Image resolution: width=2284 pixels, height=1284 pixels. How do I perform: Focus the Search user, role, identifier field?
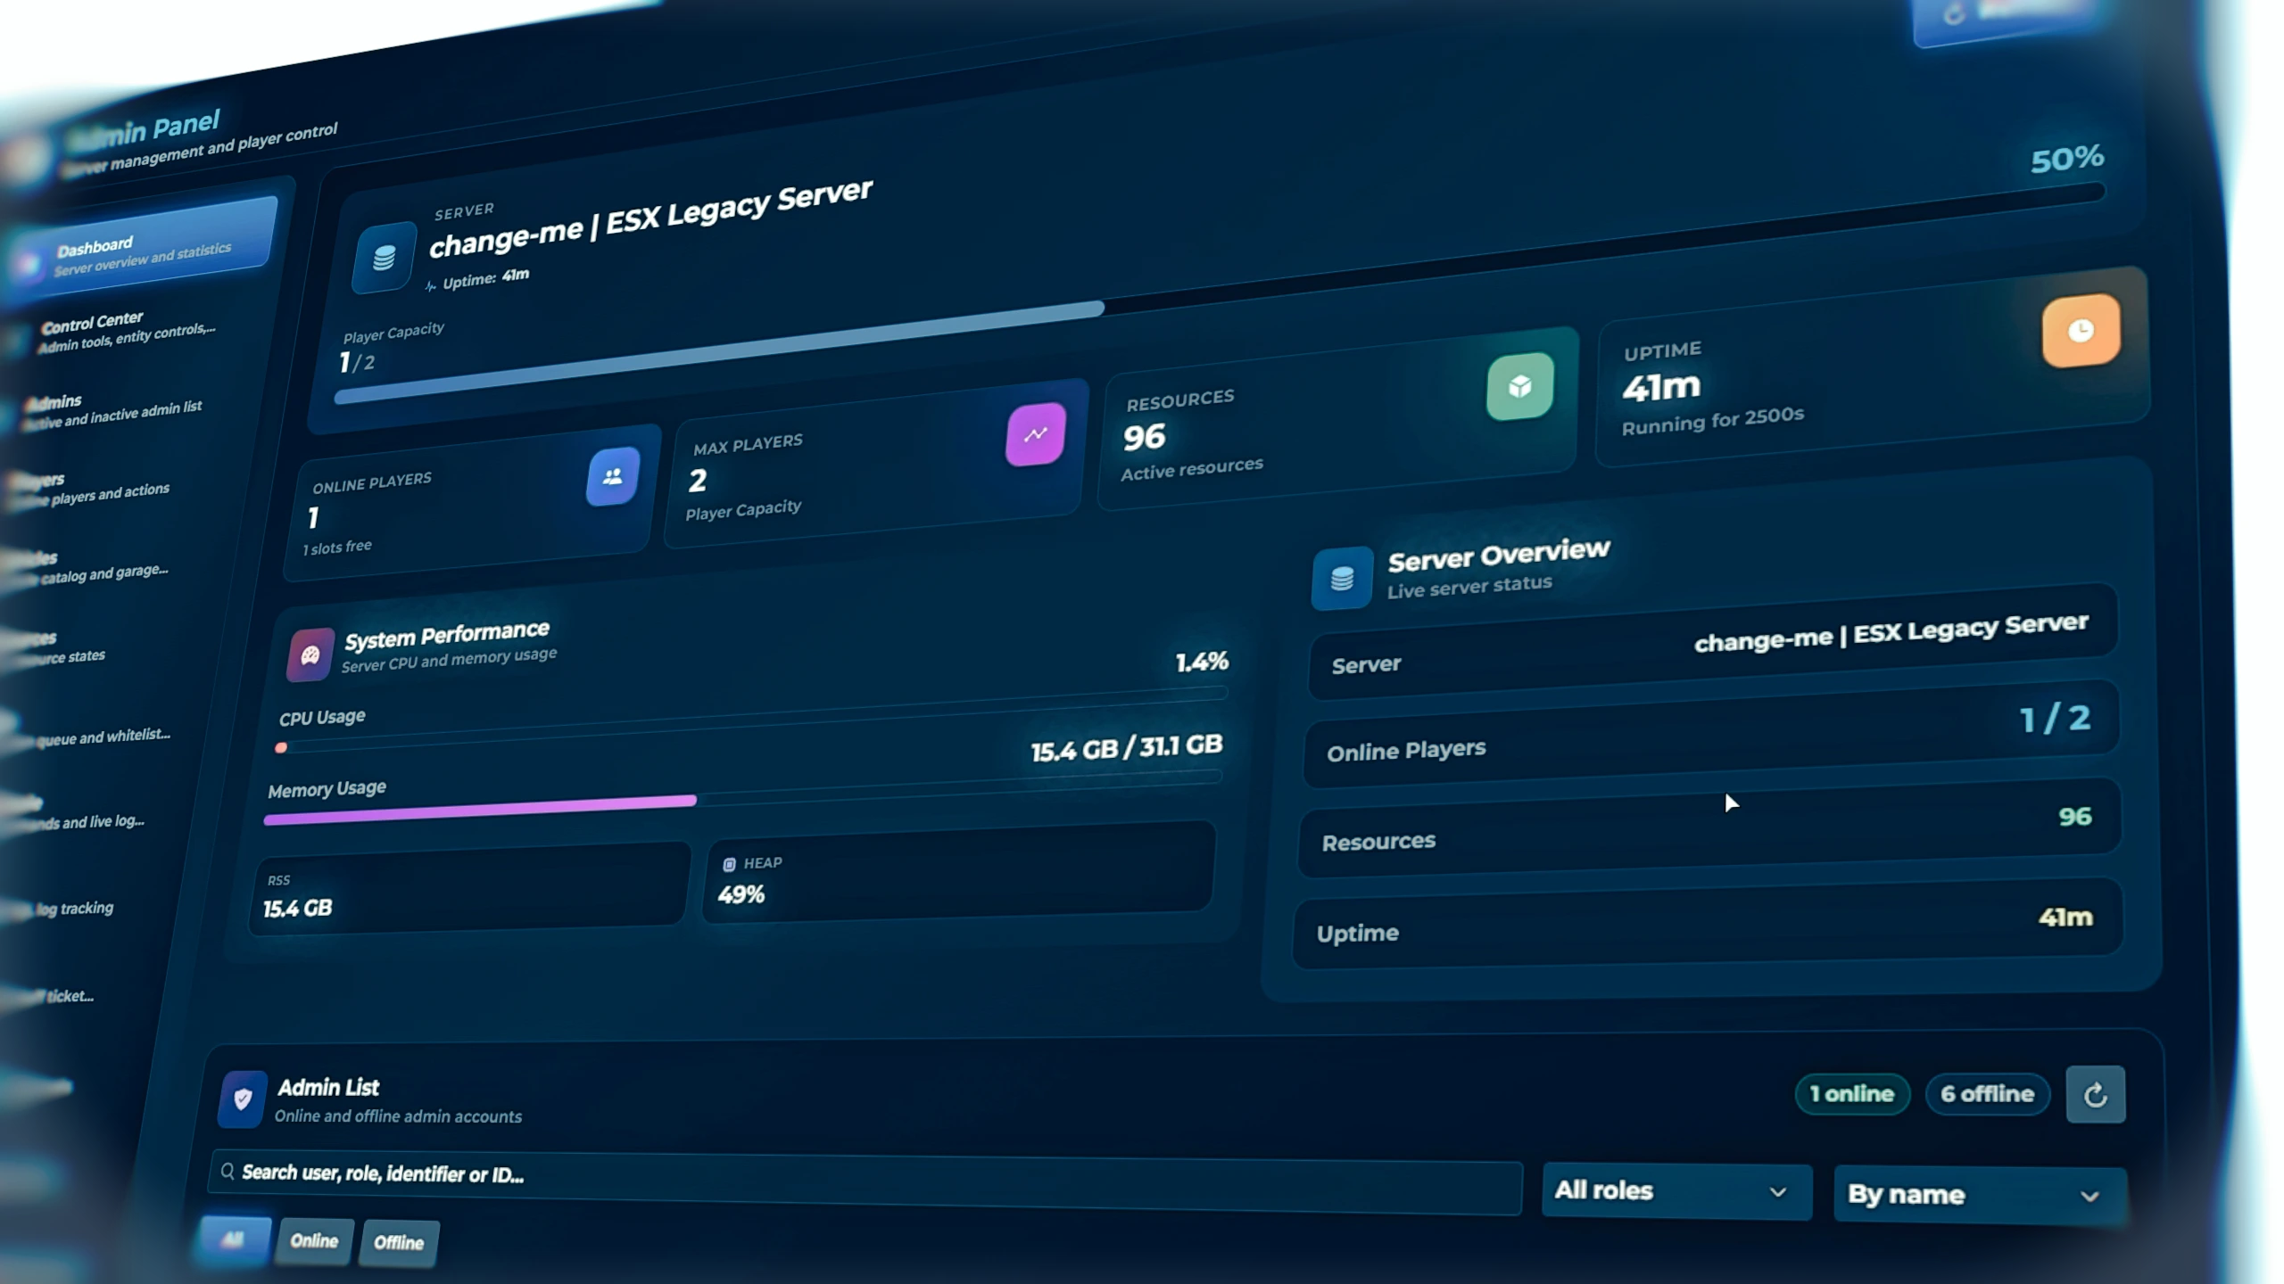(x=865, y=1184)
